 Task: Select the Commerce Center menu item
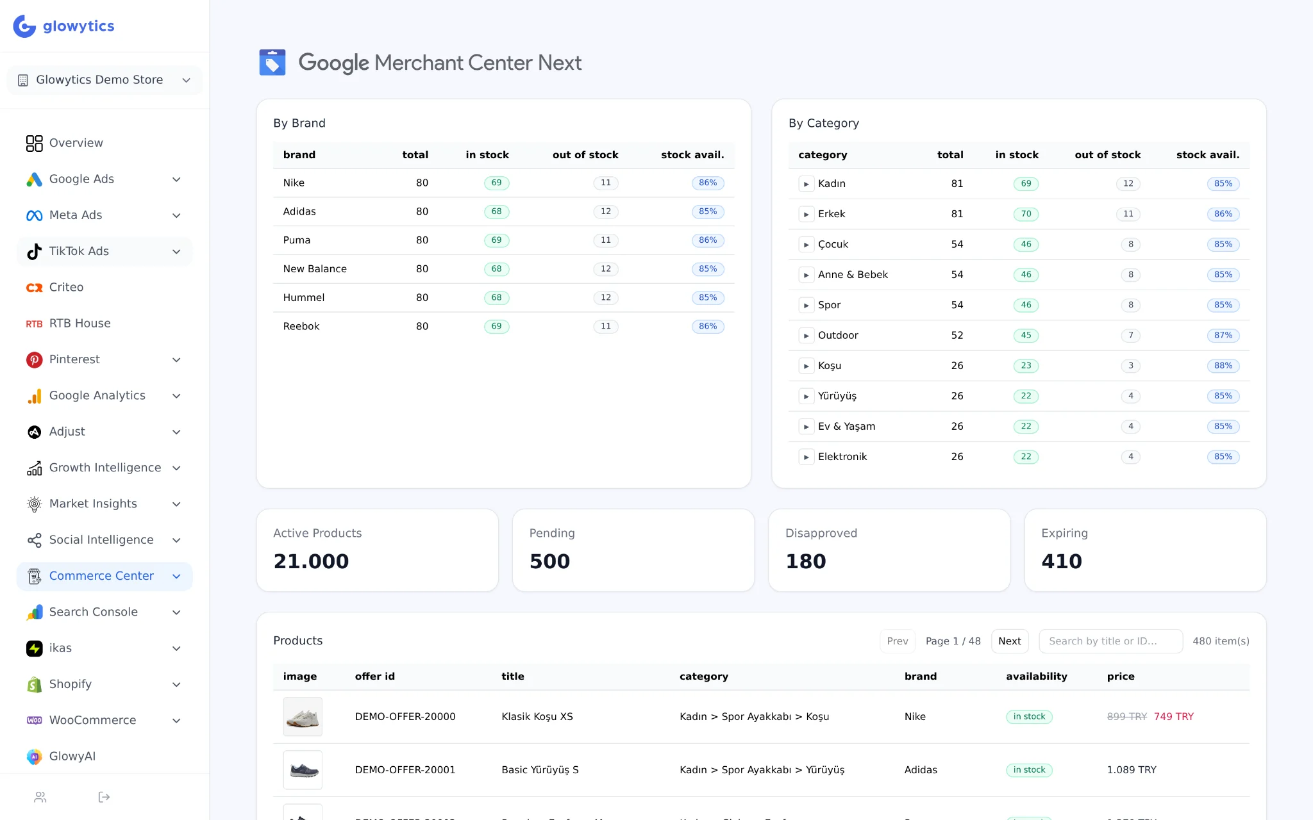105,576
